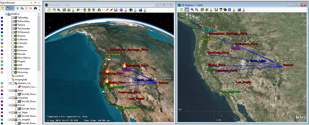Select the ToSchneider tree item
This screenshot has width=309, height=125.
point(24,29)
